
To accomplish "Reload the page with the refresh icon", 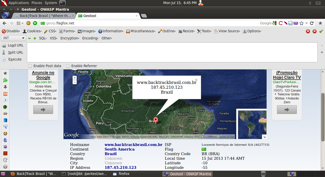I will [312, 23].
